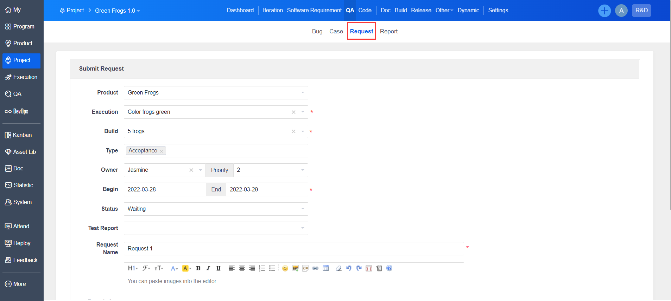Viewport: 671px width, 301px height.
Task: Open the emoticon picker
Action: [285, 268]
